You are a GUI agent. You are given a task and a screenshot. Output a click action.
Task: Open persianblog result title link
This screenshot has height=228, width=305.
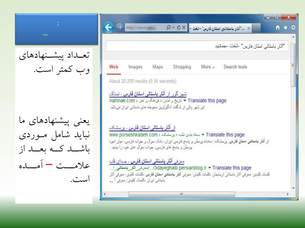147,161
